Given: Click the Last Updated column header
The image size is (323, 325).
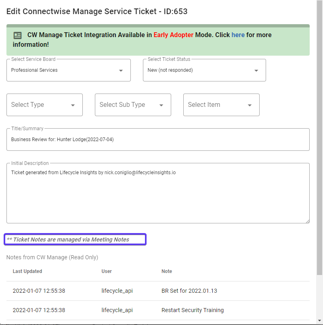Looking at the screenshot, I should pos(27,271).
